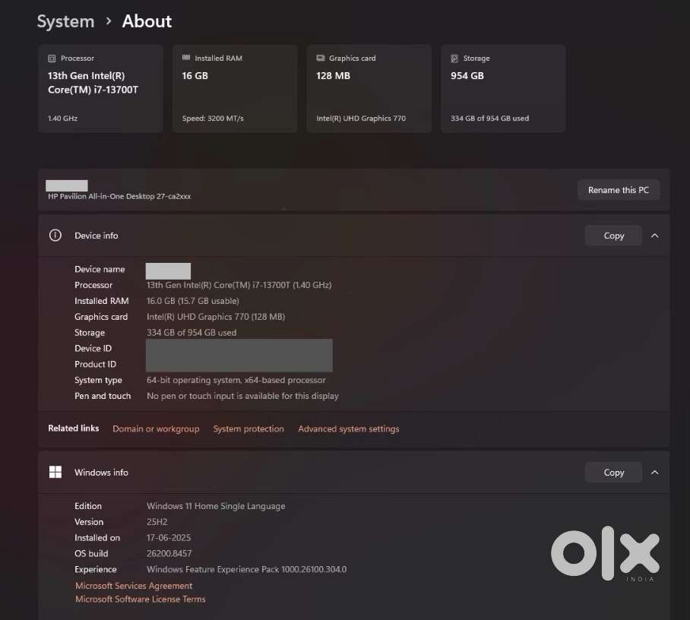
Task: Open Microsoft Services Agreement link
Action: click(134, 586)
